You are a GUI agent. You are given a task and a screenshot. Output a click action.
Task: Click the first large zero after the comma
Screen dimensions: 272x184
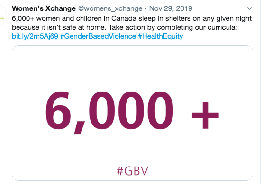[100, 110]
